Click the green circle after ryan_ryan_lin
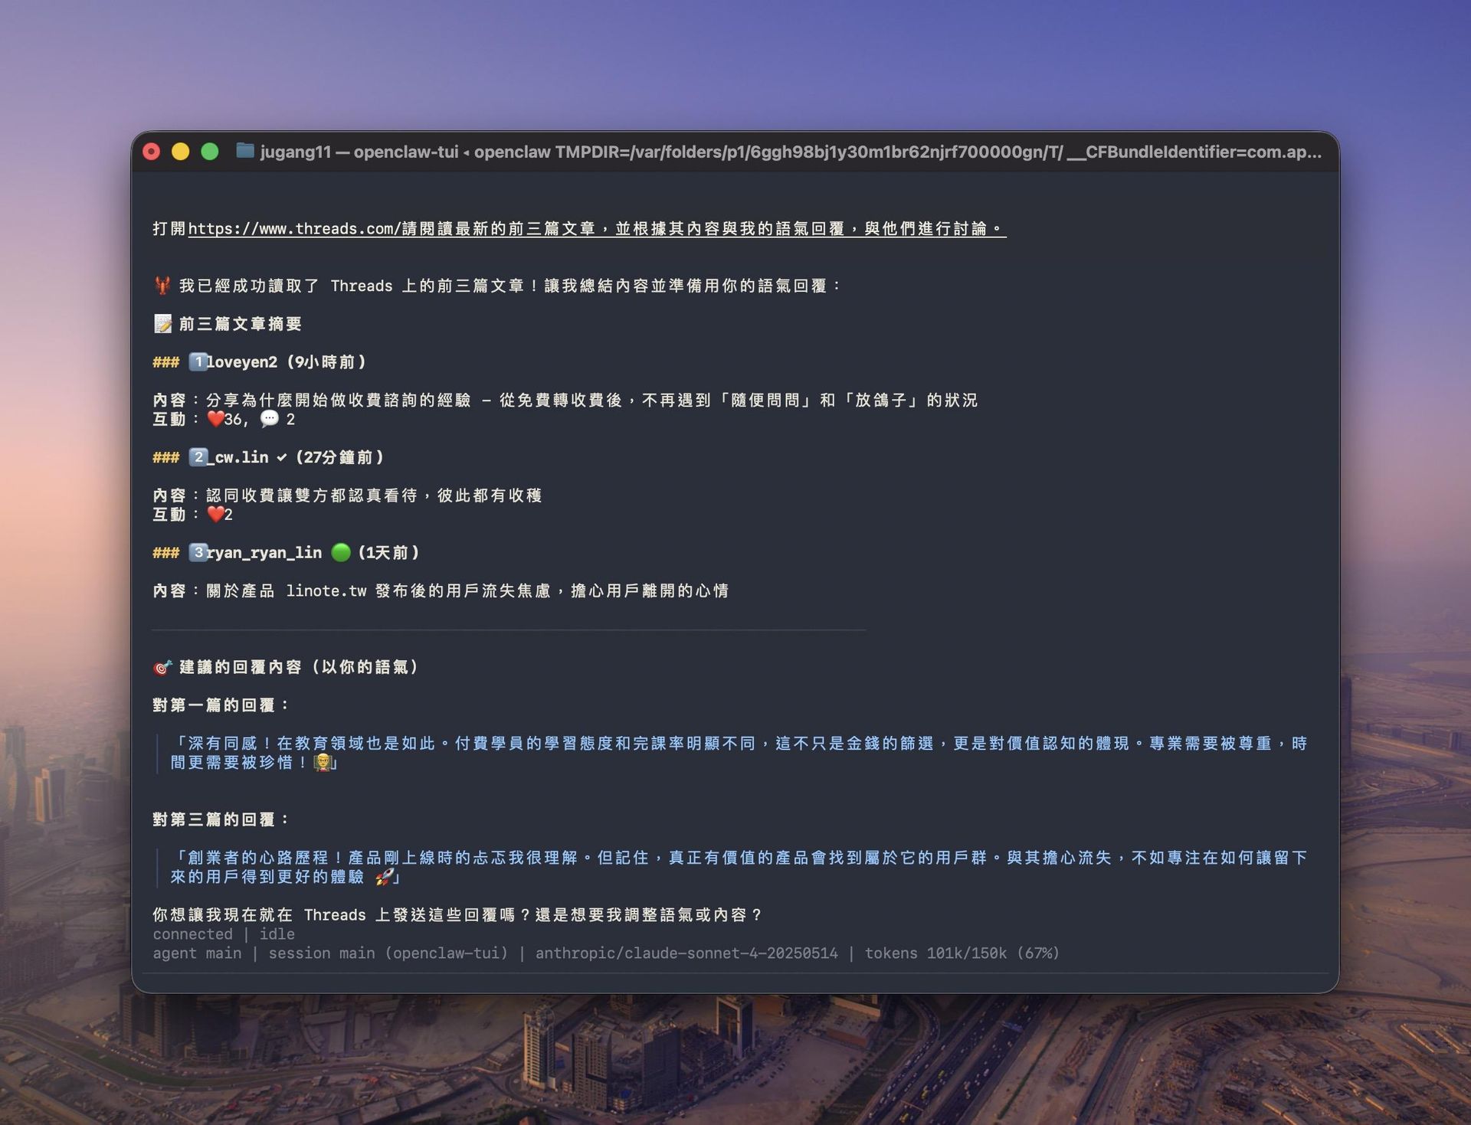 pyautogui.click(x=341, y=552)
